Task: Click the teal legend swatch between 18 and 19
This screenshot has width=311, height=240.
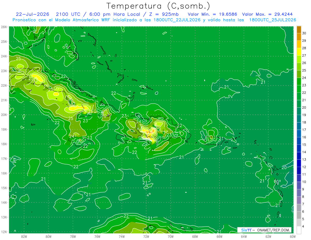Action: click(x=299, y=119)
